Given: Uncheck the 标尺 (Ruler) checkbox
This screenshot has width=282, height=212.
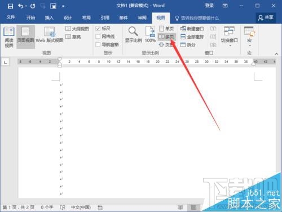Looking at the screenshot, I should (x=98, y=29).
